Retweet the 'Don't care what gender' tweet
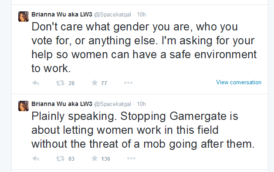This screenshot has width=274, height=172. pyautogui.click(x=60, y=83)
